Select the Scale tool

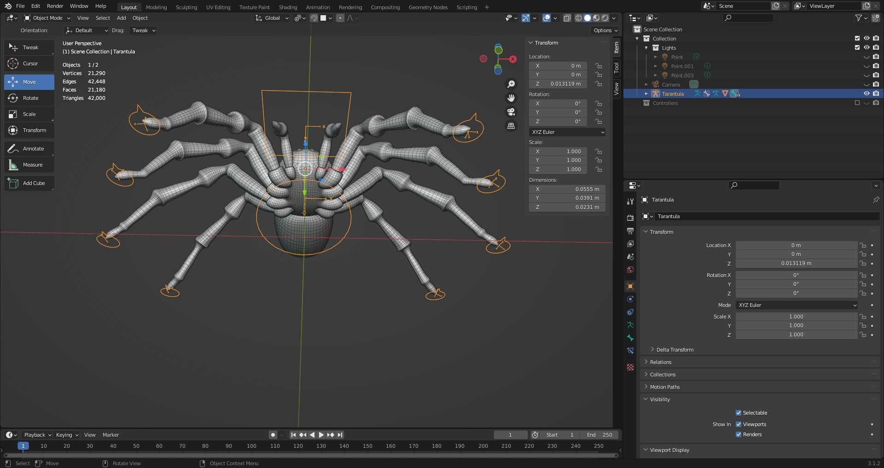click(29, 114)
